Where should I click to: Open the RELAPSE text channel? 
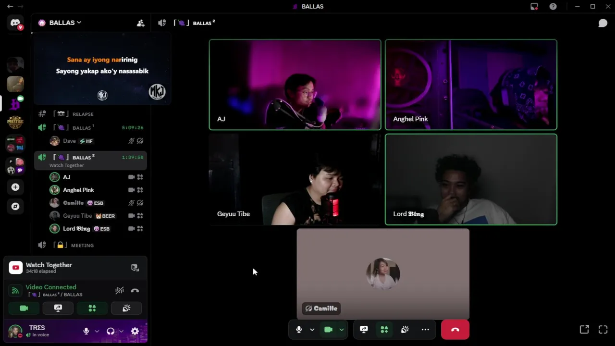pyautogui.click(x=90, y=114)
